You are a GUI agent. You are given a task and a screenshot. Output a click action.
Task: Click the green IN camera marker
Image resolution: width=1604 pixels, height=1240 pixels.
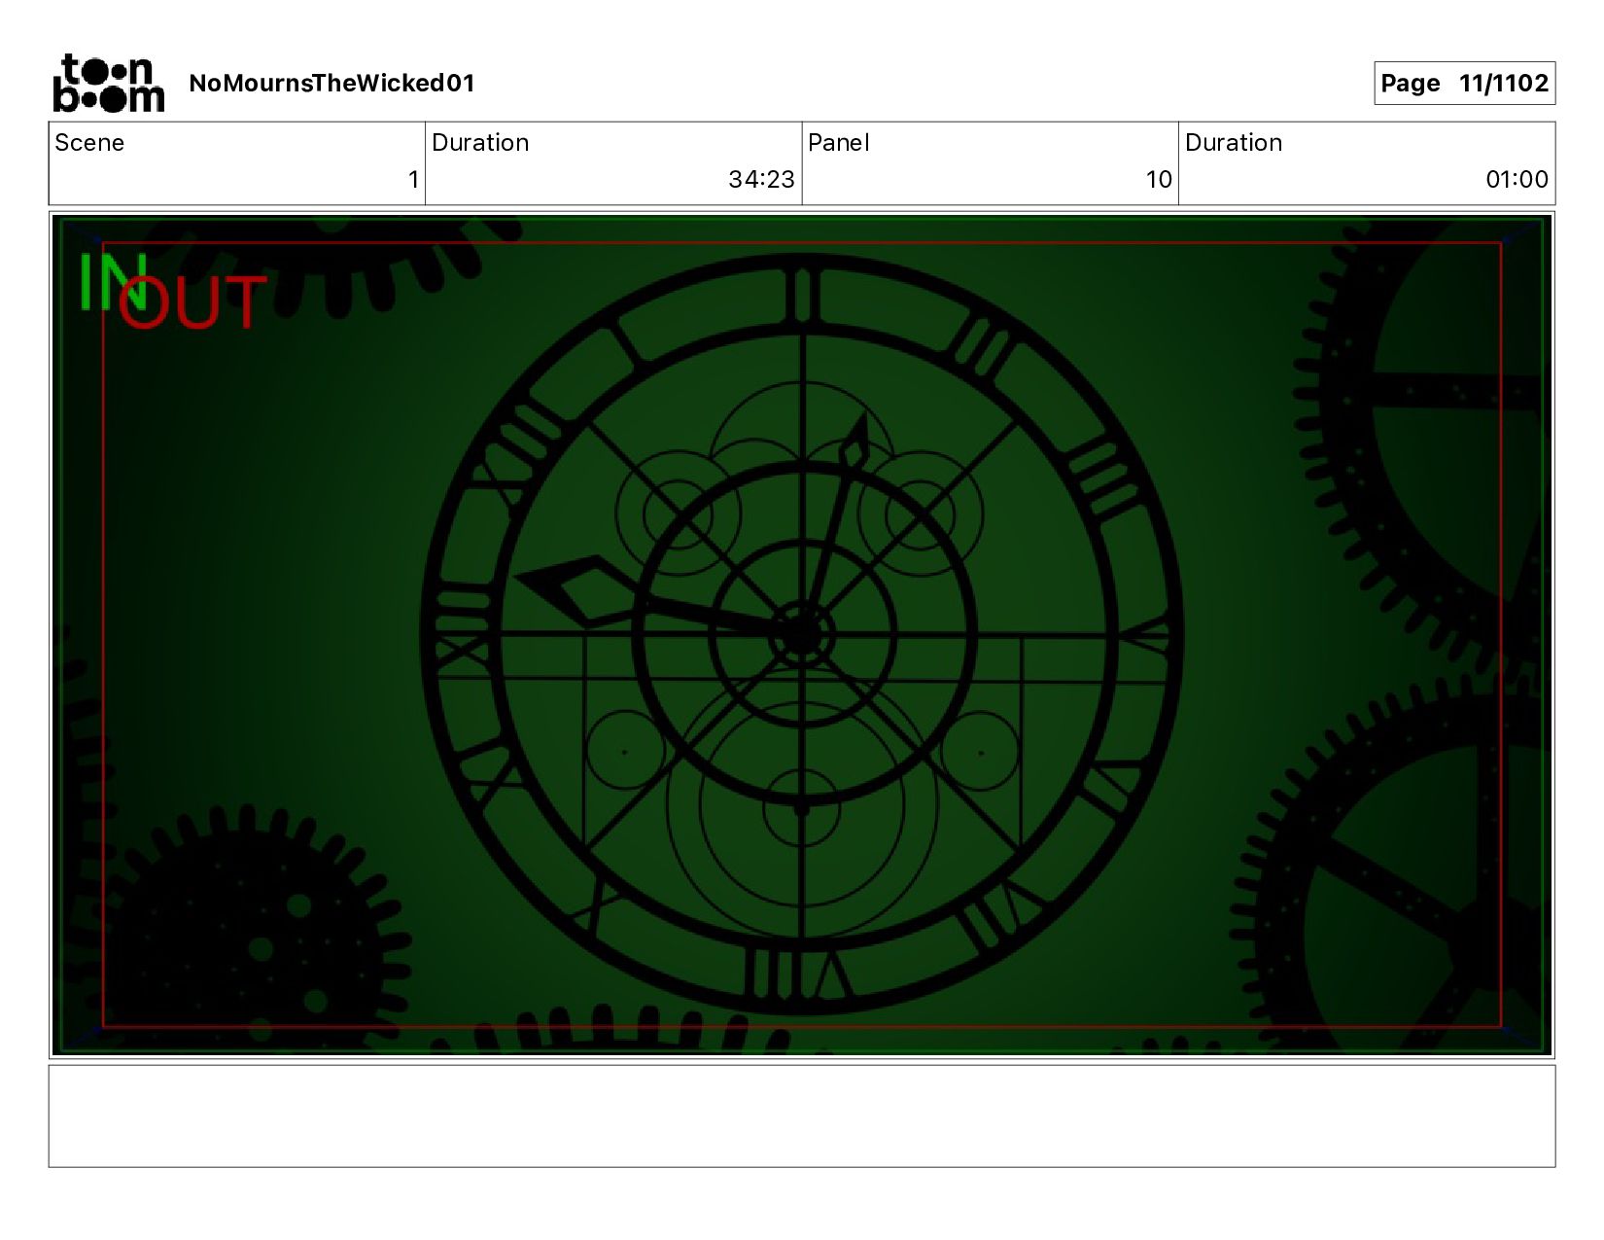coord(112,282)
